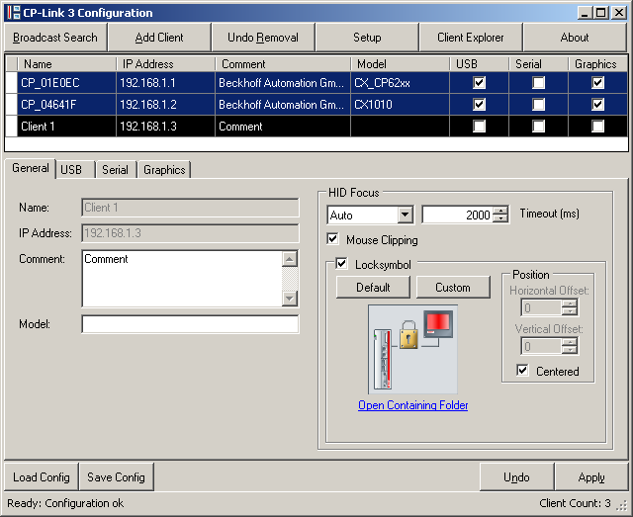This screenshot has width=633, height=517.
Task: Toggle Graphics checkbox for CP_01E0EC
Action: 597,83
